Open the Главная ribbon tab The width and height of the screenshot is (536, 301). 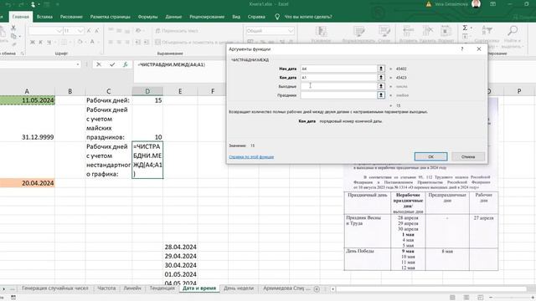(x=20, y=17)
